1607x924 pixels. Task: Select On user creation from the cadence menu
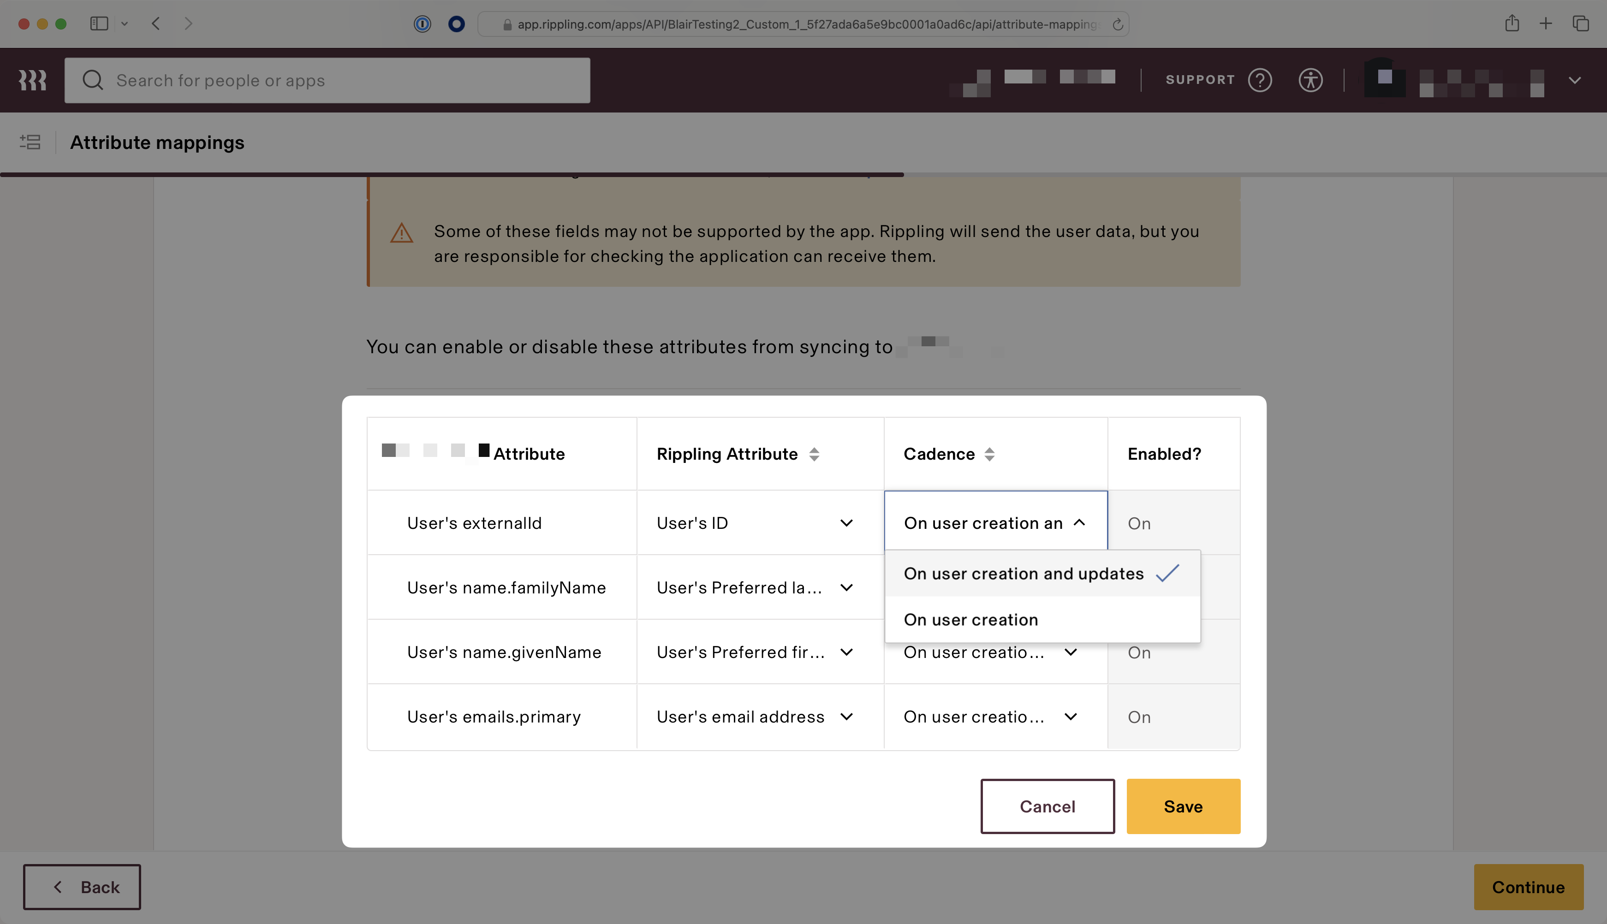(970, 619)
